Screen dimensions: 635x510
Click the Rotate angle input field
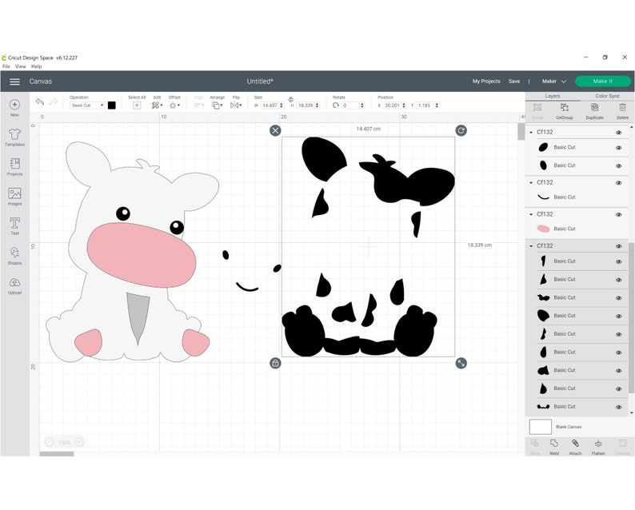(x=353, y=106)
